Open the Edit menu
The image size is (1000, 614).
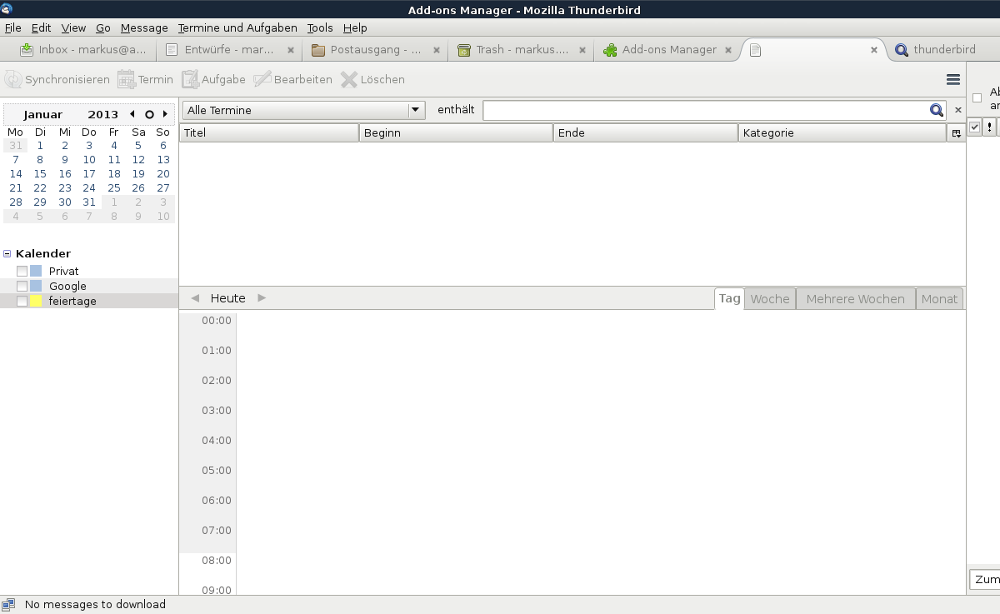pyautogui.click(x=41, y=27)
